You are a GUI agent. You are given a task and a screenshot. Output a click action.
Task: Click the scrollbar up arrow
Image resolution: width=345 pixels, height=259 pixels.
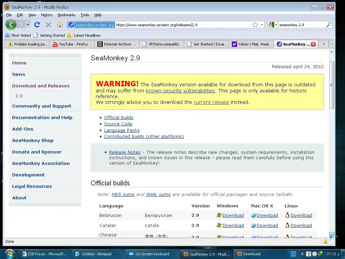point(332,52)
